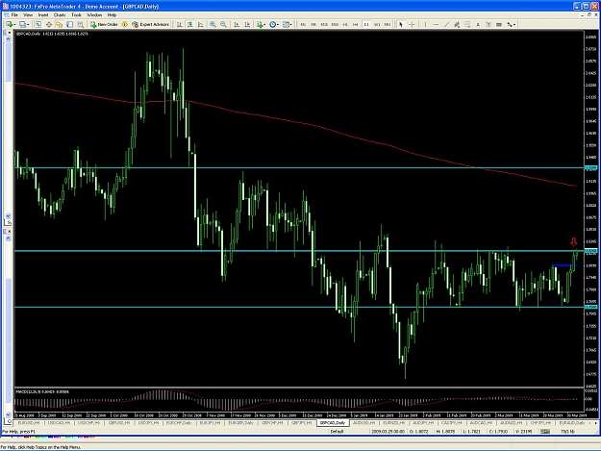
Task: Switch to the AUDUSD,H4 chart tab
Action: coord(364,423)
